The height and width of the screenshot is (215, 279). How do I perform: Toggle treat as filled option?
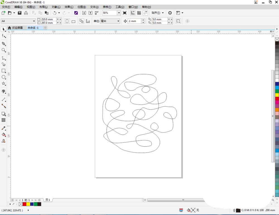pyautogui.click(x=178, y=21)
